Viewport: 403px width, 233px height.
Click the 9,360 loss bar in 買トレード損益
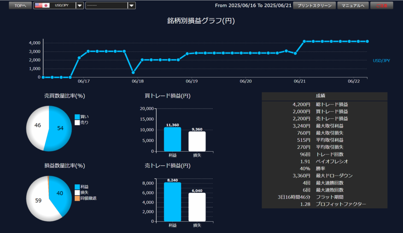pos(197,141)
